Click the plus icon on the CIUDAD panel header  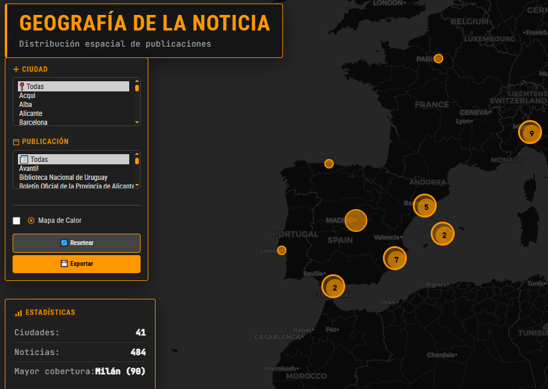[x=15, y=69]
